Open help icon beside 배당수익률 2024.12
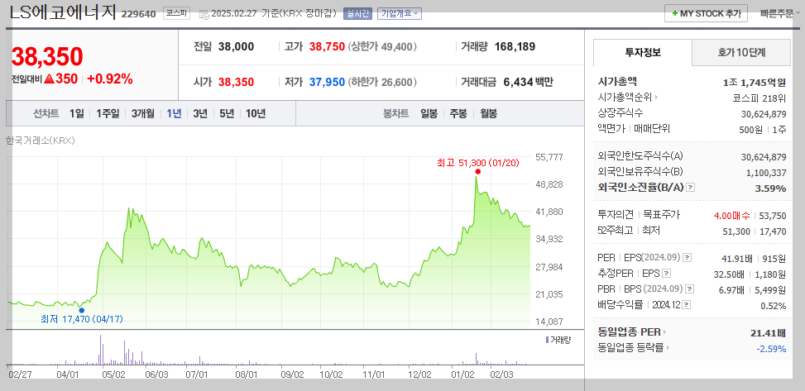The image size is (805, 391). (687, 305)
